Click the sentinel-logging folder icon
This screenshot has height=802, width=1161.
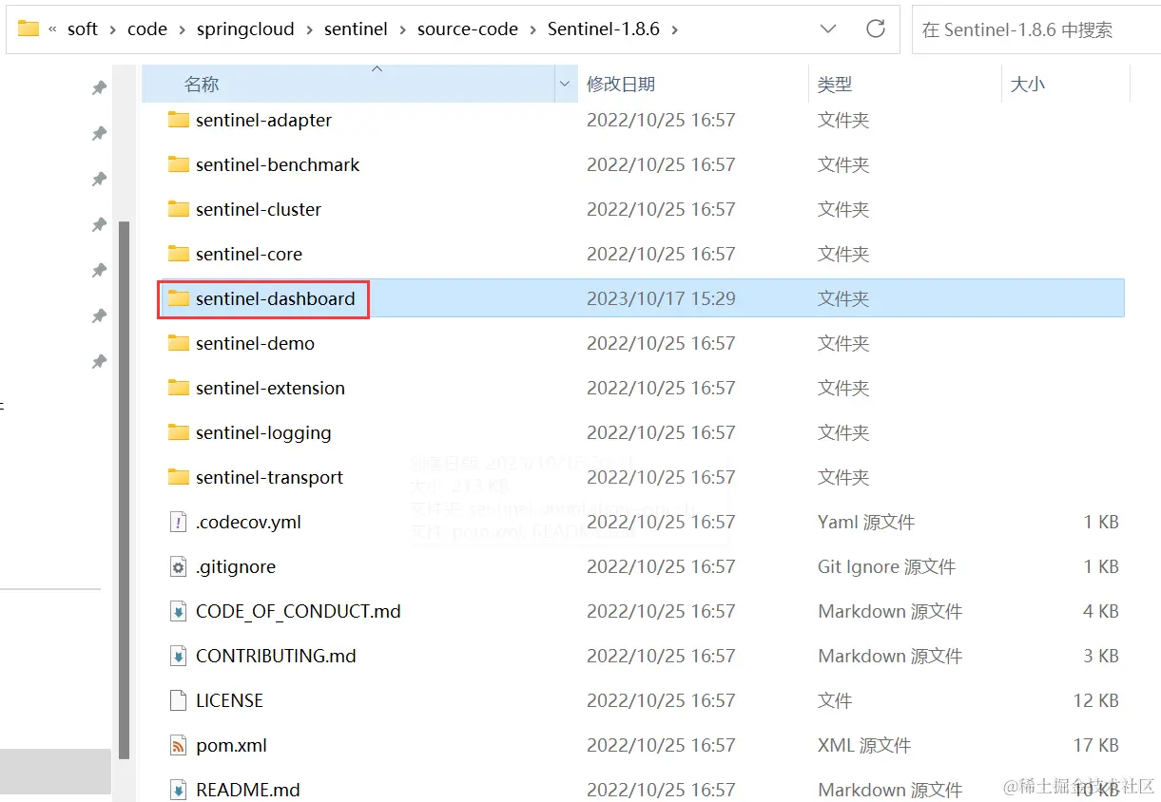click(x=178, y=432)
